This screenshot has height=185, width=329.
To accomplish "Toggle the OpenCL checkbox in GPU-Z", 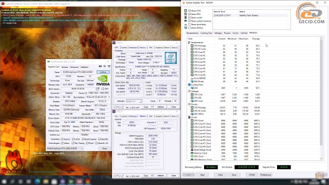I will point(62,139).
